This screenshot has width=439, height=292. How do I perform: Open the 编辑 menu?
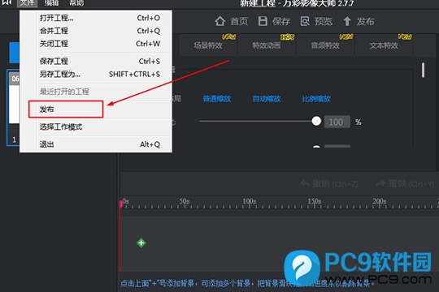coord(52,3)
